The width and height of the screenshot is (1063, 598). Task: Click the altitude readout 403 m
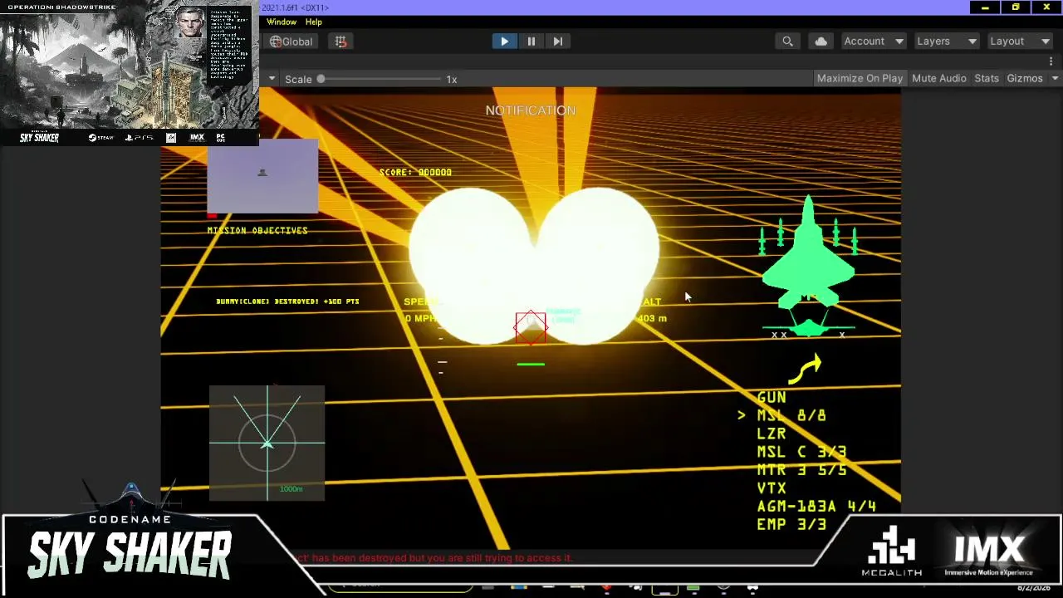(653, 319)
